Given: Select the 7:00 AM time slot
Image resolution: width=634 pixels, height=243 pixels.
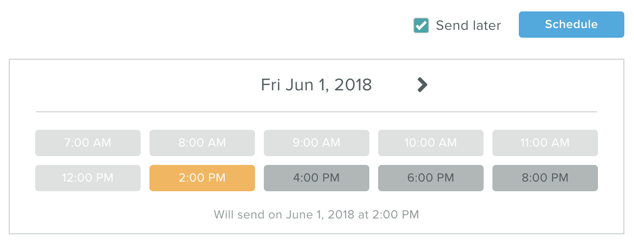Looking at the screenshot, I should [x=88, y=143].
